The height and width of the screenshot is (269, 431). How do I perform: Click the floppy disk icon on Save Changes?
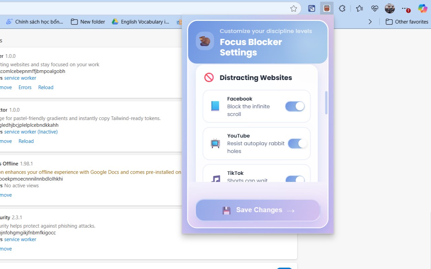click(226, 210)
